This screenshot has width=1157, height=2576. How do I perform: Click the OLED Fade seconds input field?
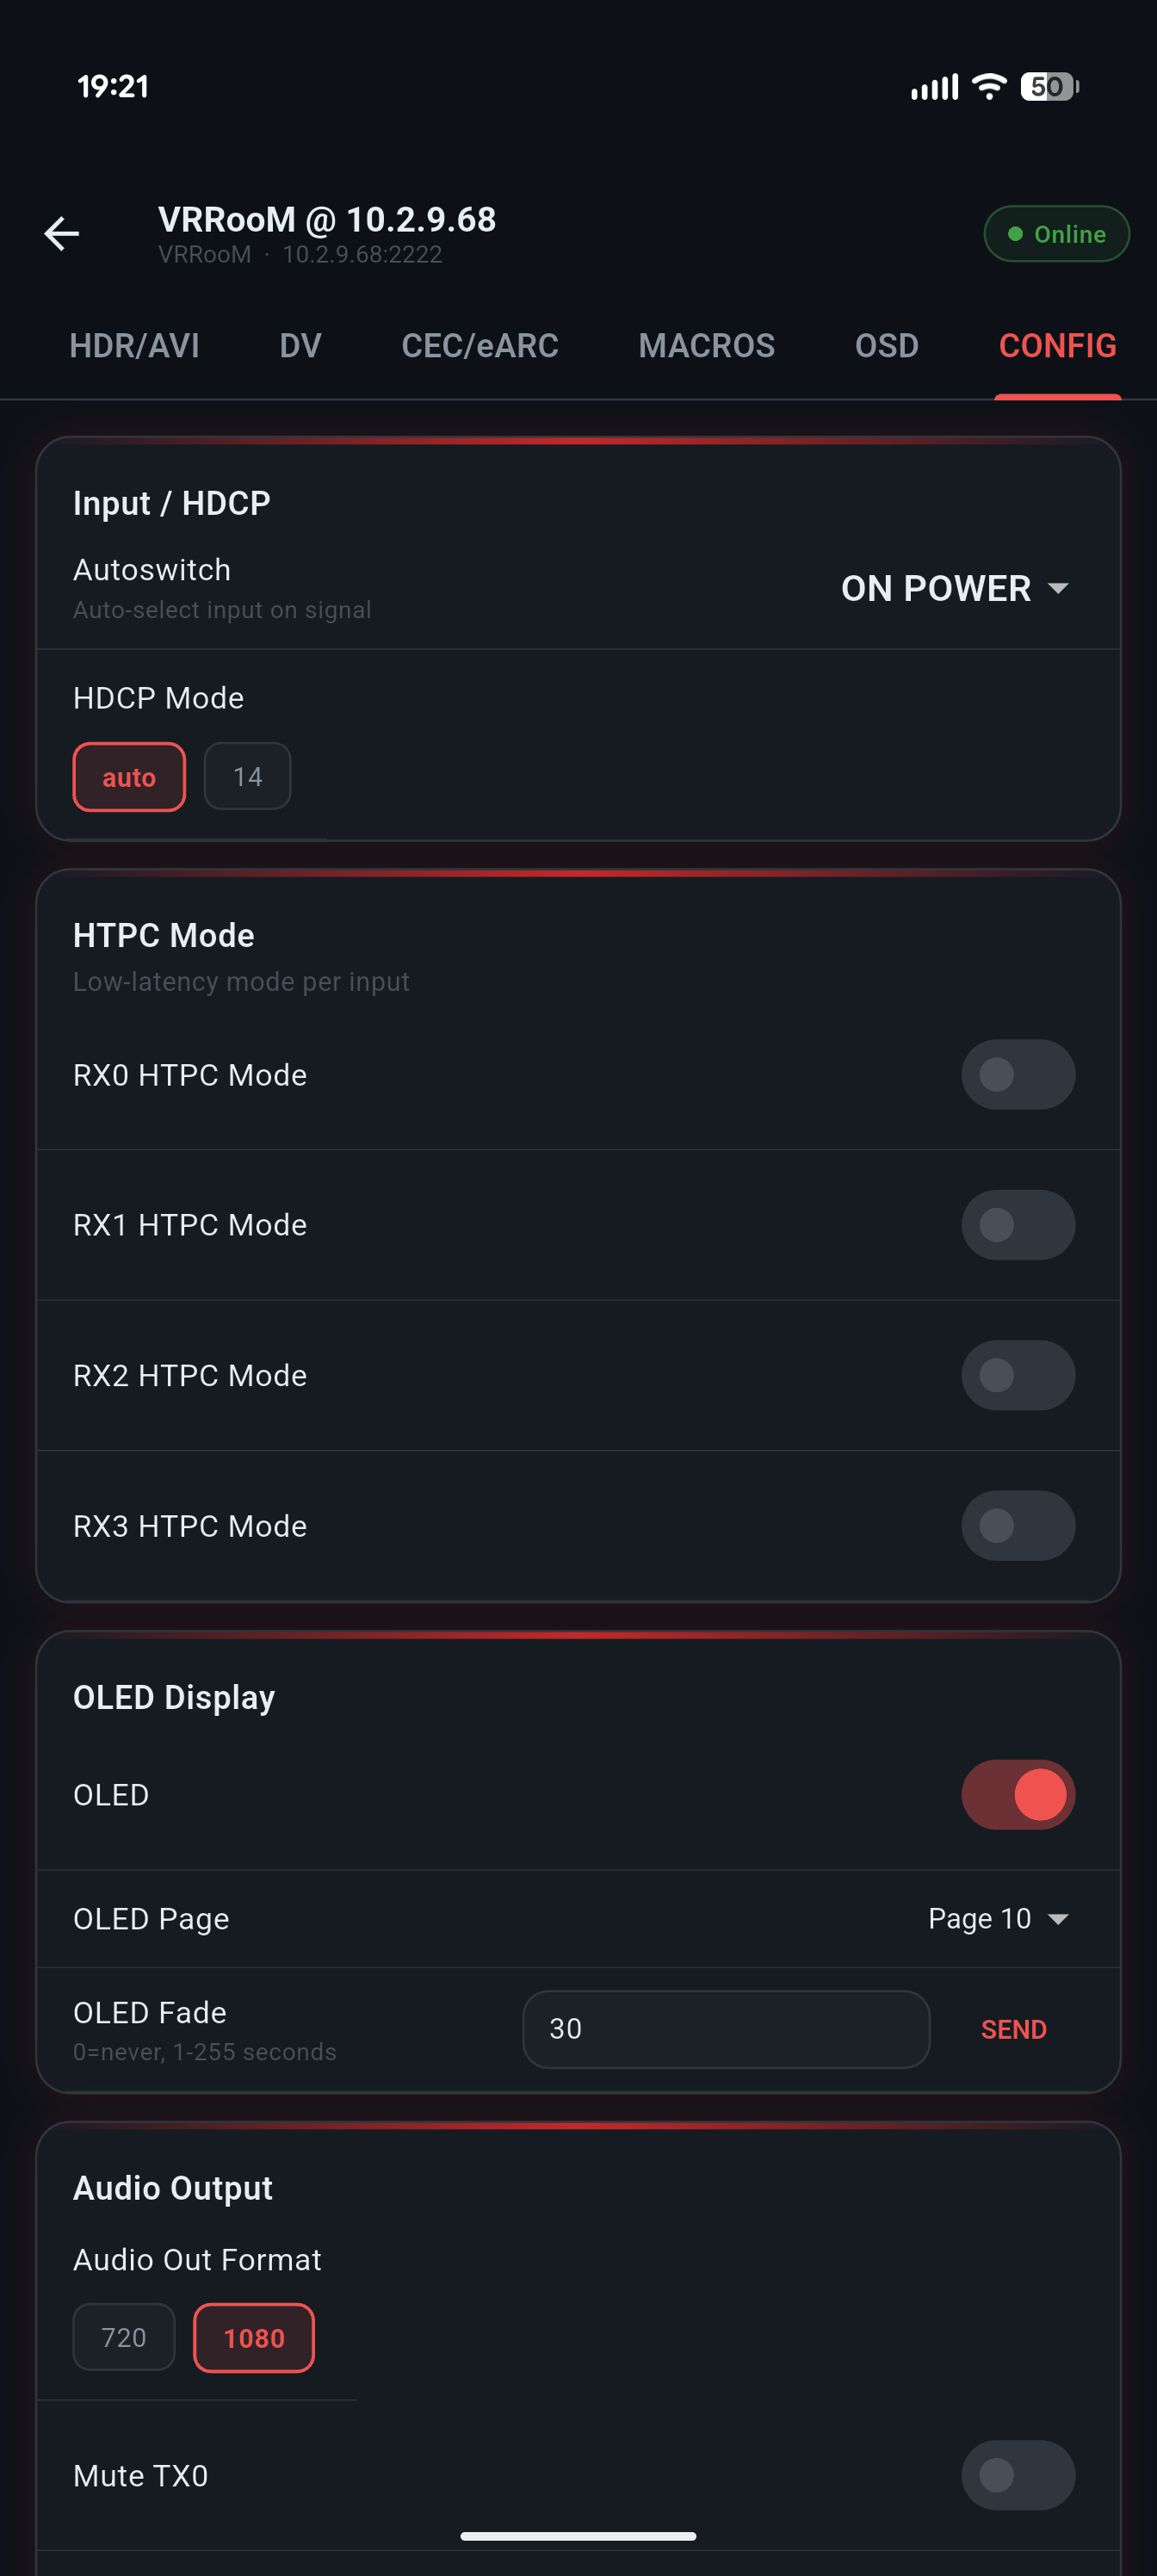click(725, 2028)
